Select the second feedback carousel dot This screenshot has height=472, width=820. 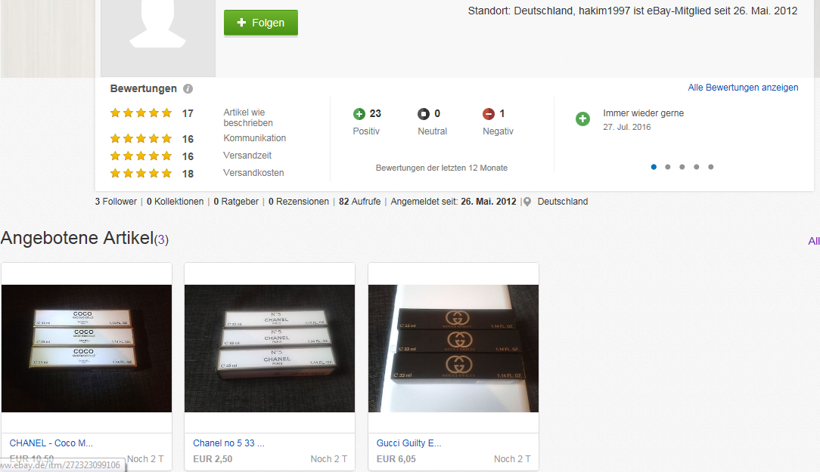(x=668, y=167)
